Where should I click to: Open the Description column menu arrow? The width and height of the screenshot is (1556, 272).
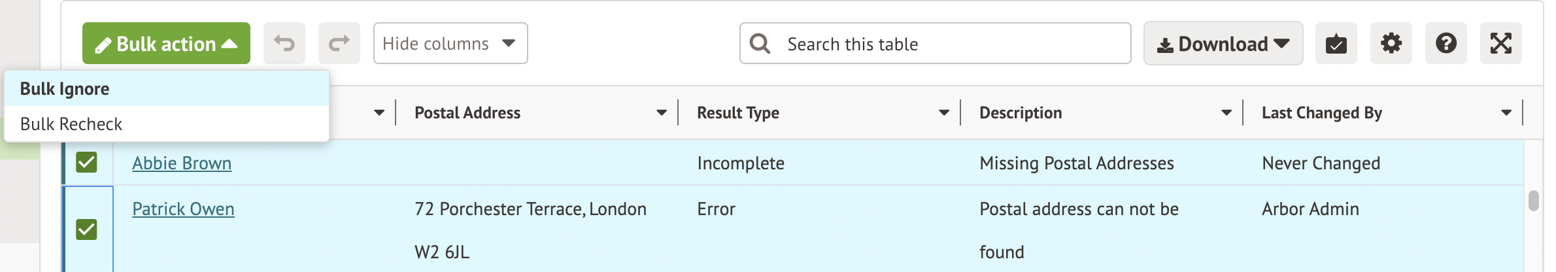tap(1226, 112)
